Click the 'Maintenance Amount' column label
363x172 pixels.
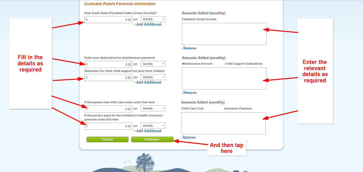tap(197, 64)
